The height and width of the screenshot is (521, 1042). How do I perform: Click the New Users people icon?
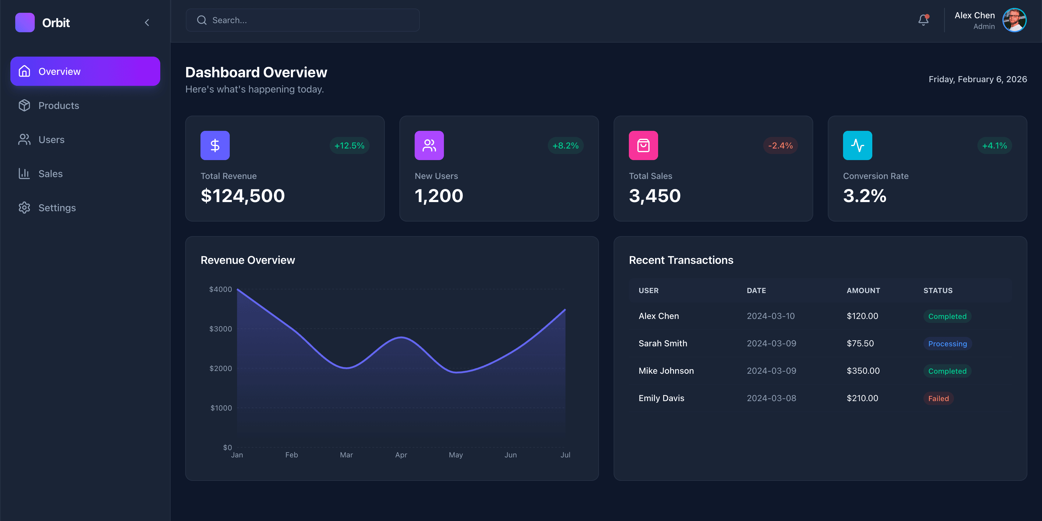coord(429,145)
